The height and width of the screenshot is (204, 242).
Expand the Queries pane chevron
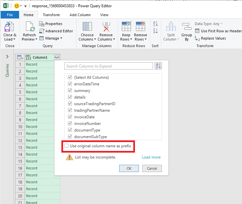coord(7,57)
